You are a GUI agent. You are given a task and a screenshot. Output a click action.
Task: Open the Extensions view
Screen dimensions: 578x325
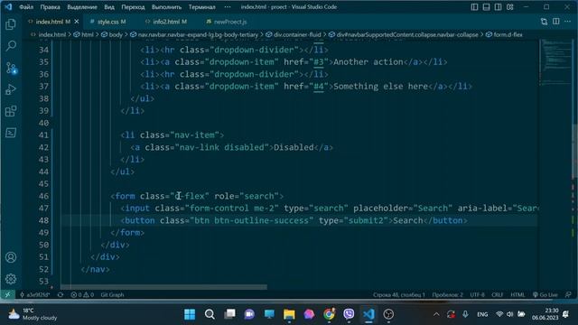(x=11, y=111)
